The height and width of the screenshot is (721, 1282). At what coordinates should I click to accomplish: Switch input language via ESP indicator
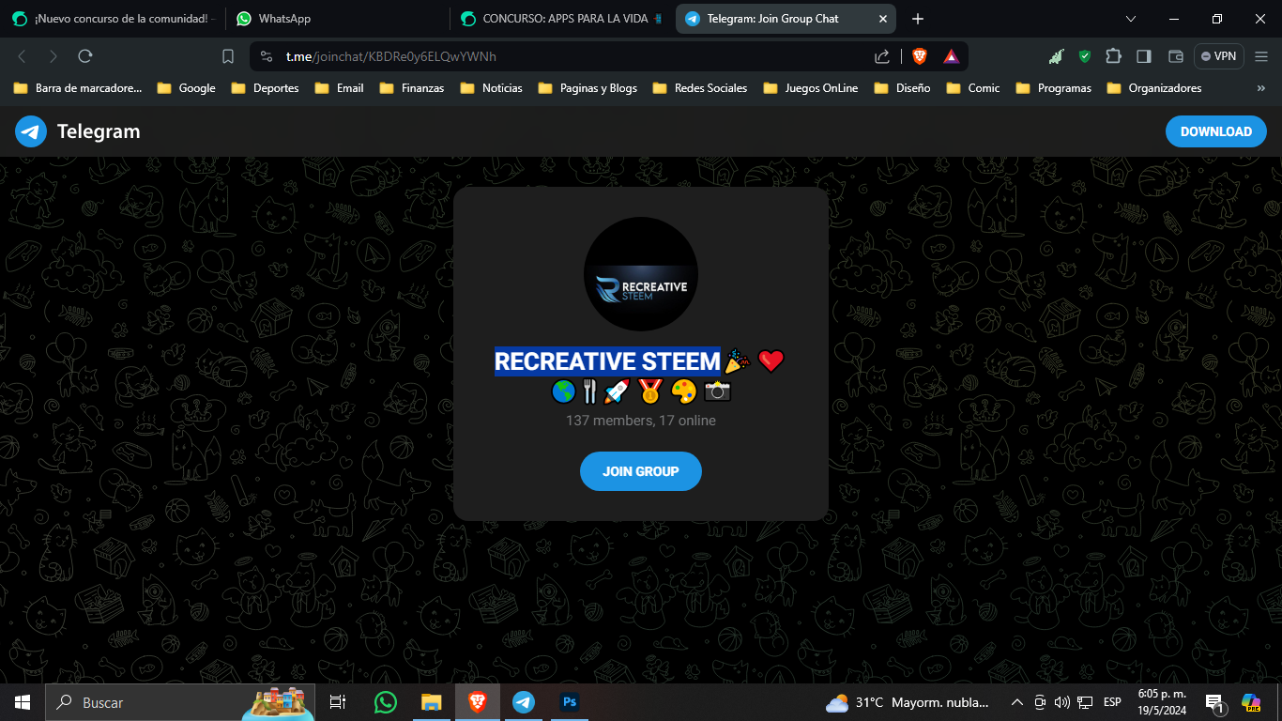pyautogui.click(x=1112, y=702)
